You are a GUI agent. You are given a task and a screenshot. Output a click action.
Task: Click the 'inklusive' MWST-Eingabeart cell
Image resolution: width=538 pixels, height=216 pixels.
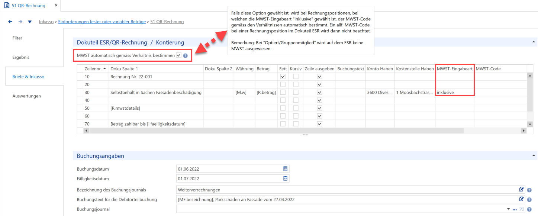point(455,92)
